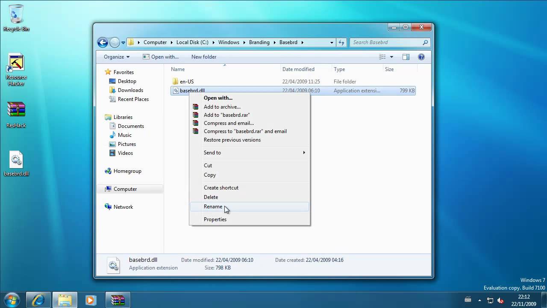The image size is (547, 308).
Task: Select Cut in the context menu
Action: (x=249, y=166)
